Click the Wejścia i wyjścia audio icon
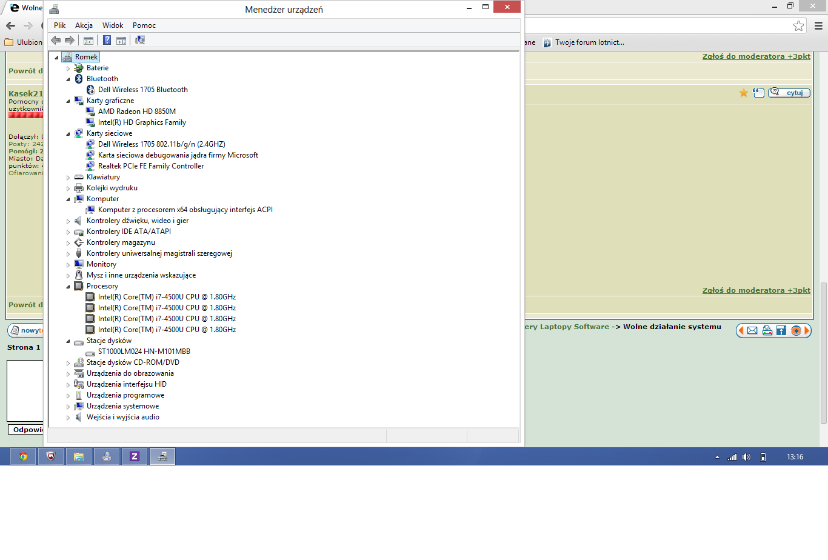828x560 pixels. coord(79,417)
